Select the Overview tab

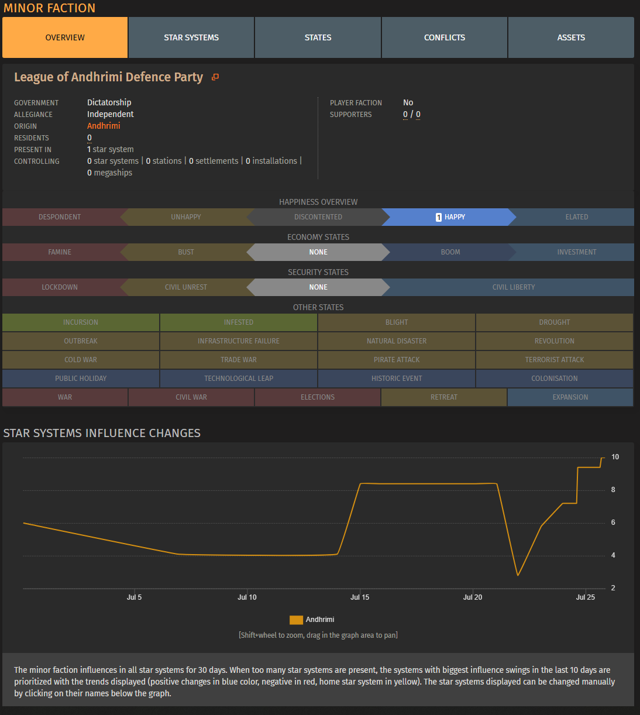point(65,37)
